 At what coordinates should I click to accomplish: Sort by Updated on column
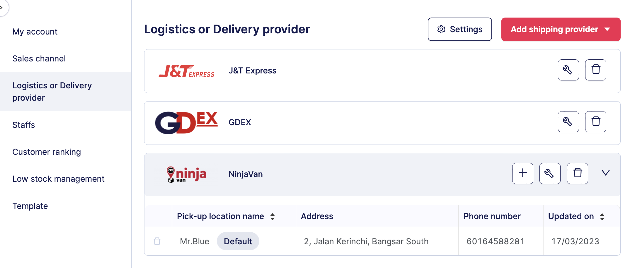click(x=602, y=217)
